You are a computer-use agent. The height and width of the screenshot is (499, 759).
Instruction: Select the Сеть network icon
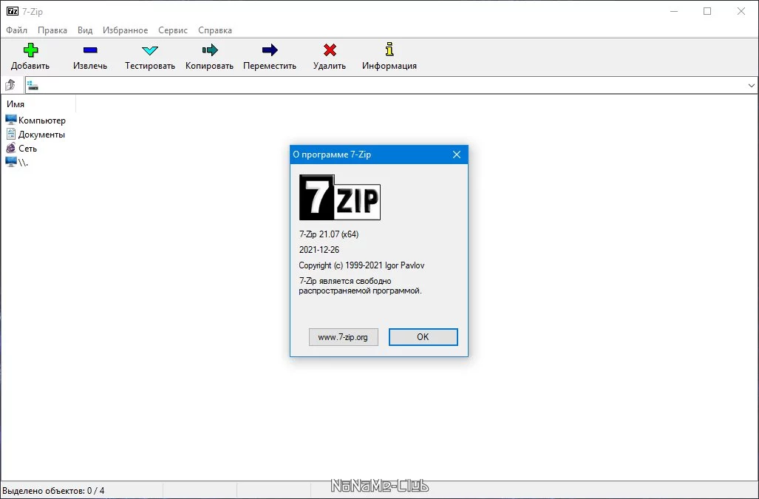pyautogui.click(x=10, y=148)
